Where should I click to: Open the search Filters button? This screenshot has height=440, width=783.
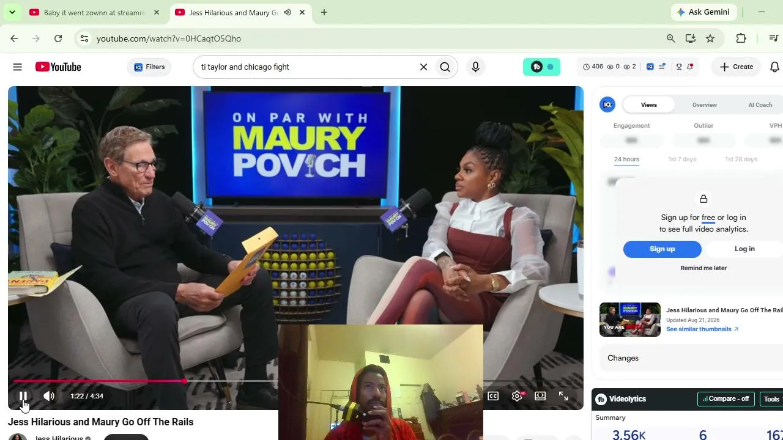pos(150,67)
